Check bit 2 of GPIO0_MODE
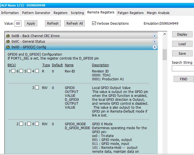Screen dimensions: 194x155 coord(21,124)
